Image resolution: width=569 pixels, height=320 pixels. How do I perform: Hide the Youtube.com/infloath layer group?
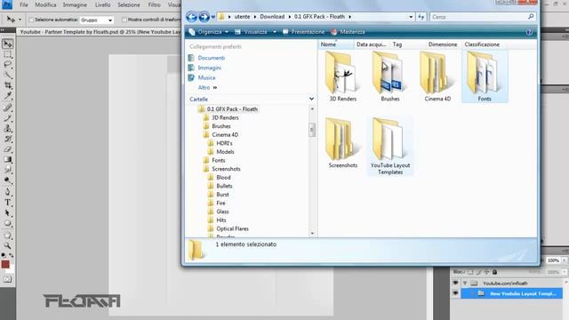click(x=455, y=283)
